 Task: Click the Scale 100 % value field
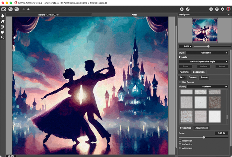point(221,133)
